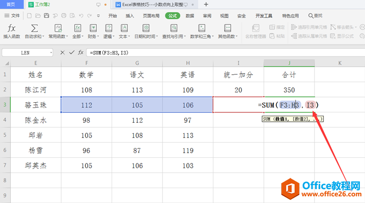Click the Print Preview icon in quick toolbar
Image resolution: width=365 pixels, height=203 pixels.
pyautogui.click(x=72, y=15)
